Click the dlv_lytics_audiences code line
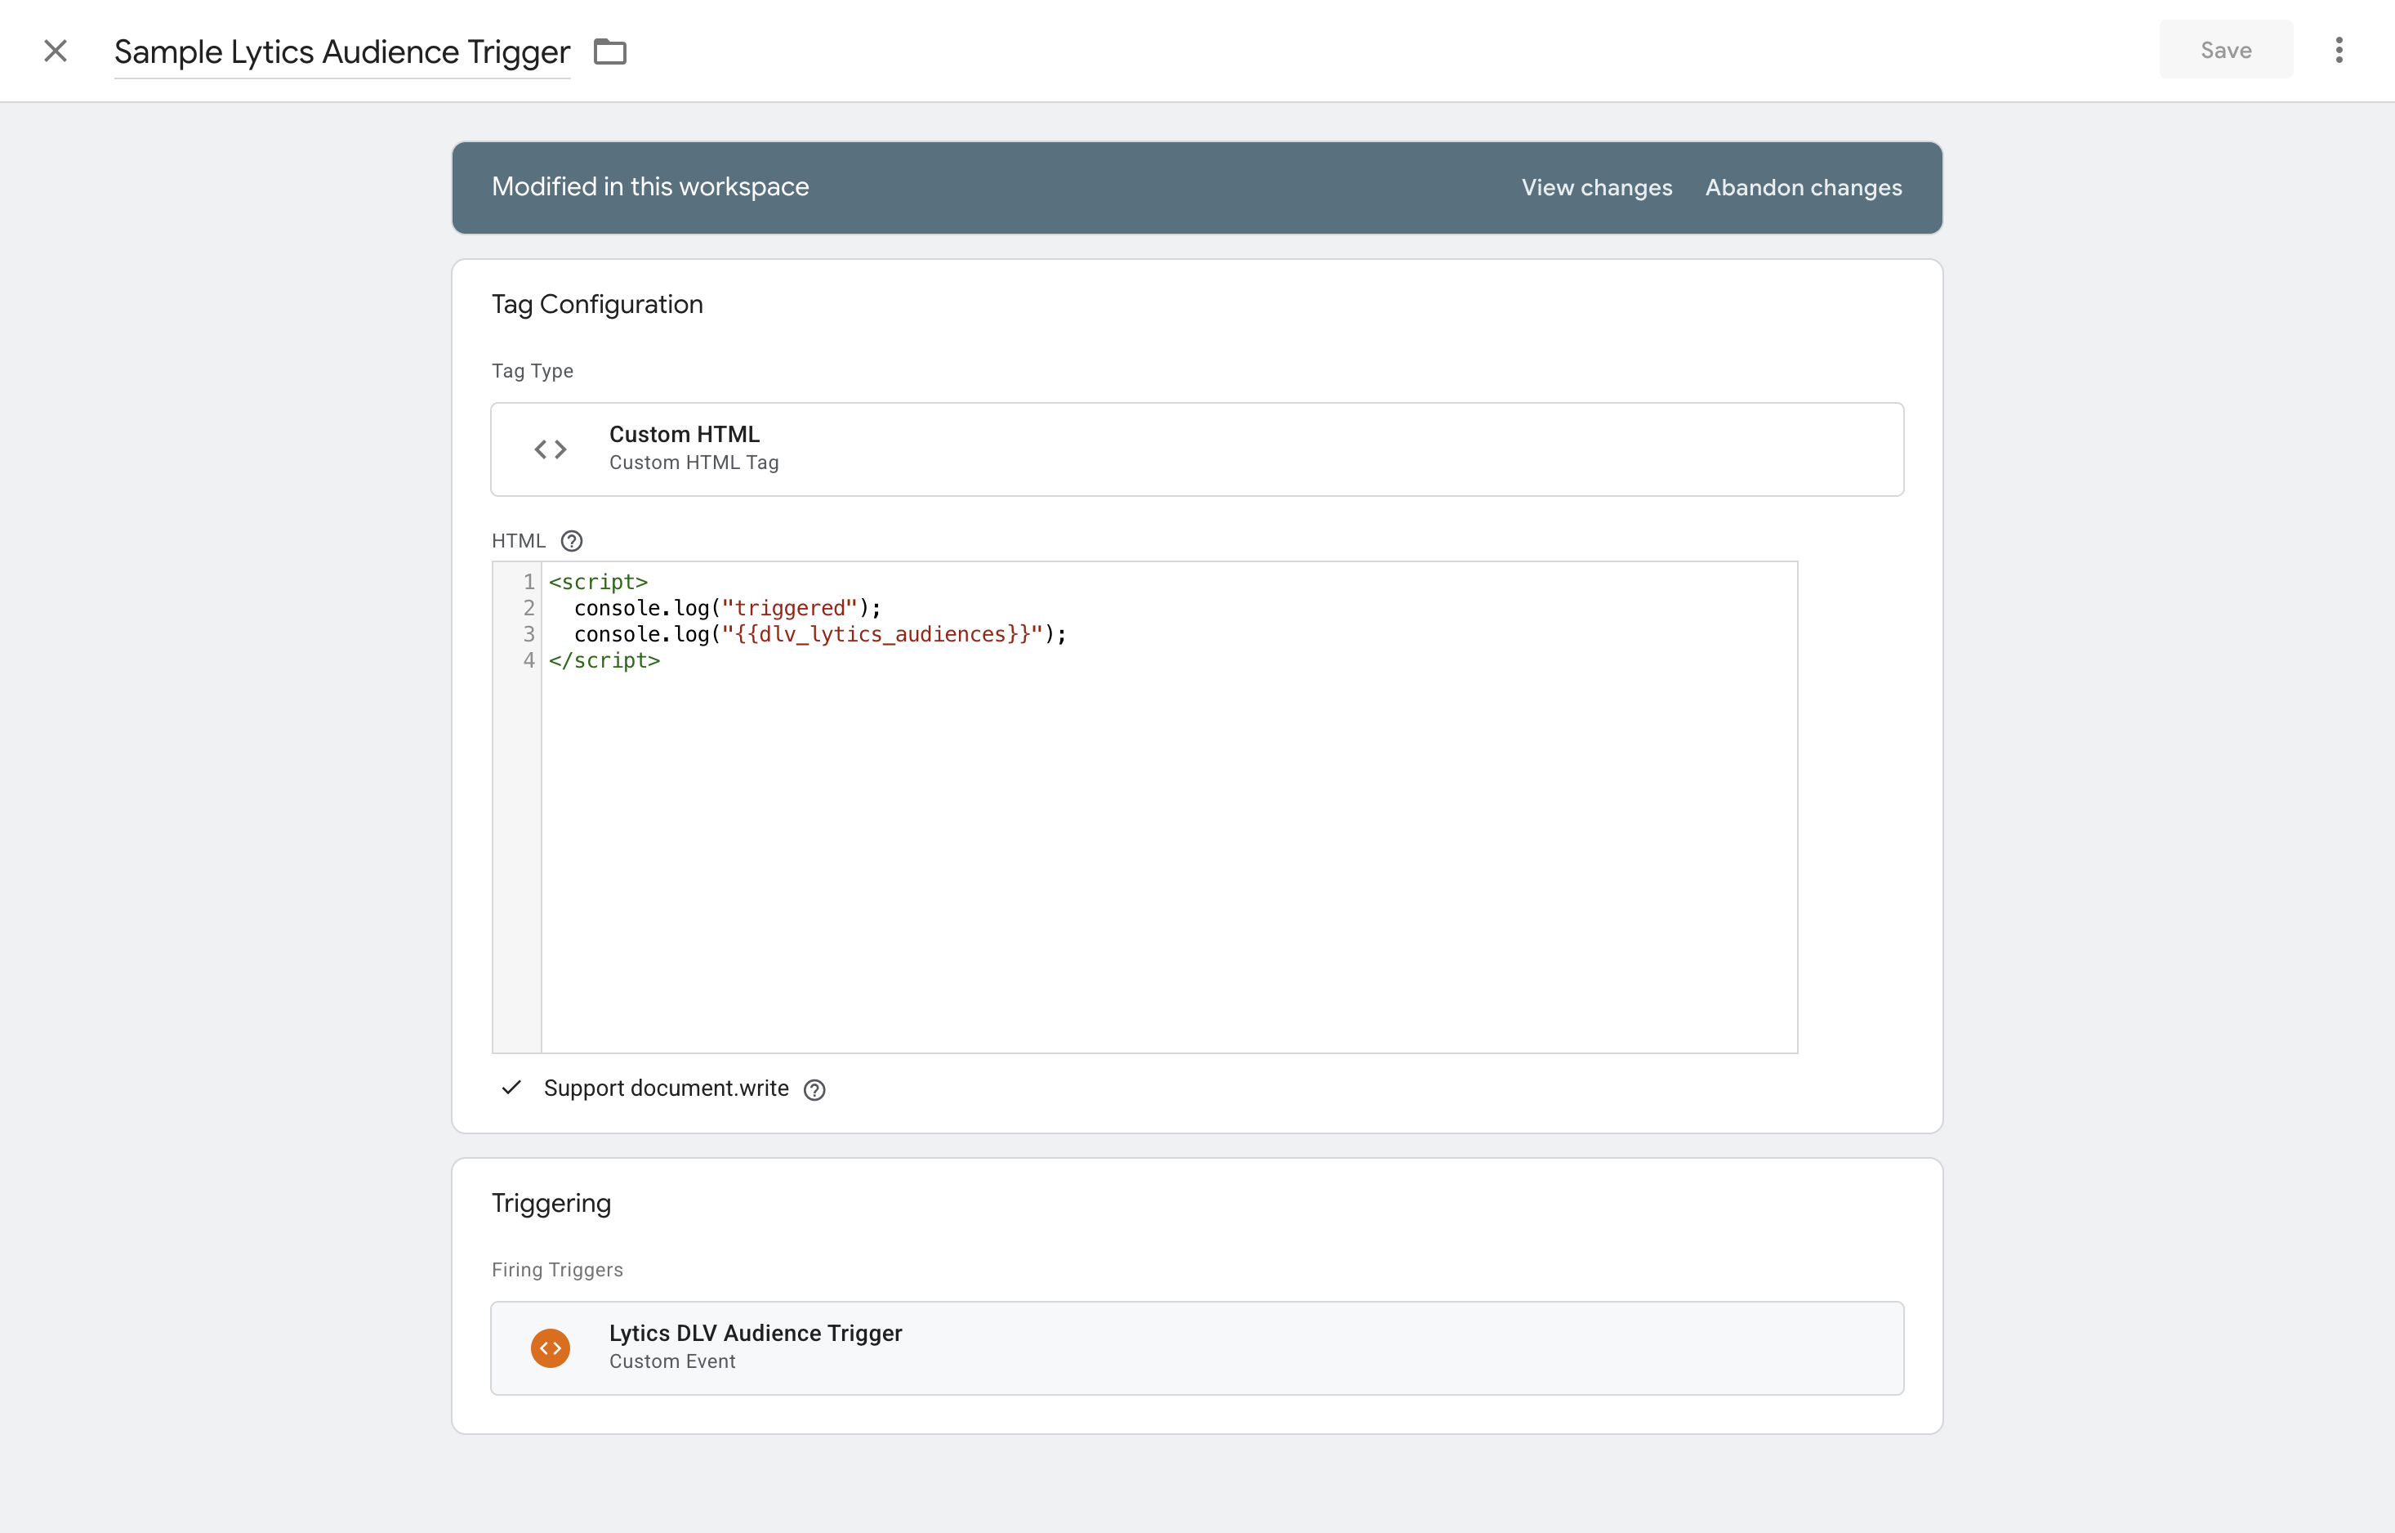Viewport: 2395px width, 1533px height. coord(820,634)
